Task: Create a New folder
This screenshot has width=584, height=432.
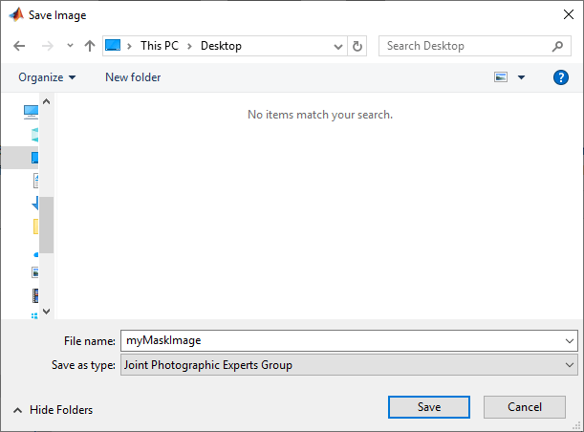Action: coord(133,77)
